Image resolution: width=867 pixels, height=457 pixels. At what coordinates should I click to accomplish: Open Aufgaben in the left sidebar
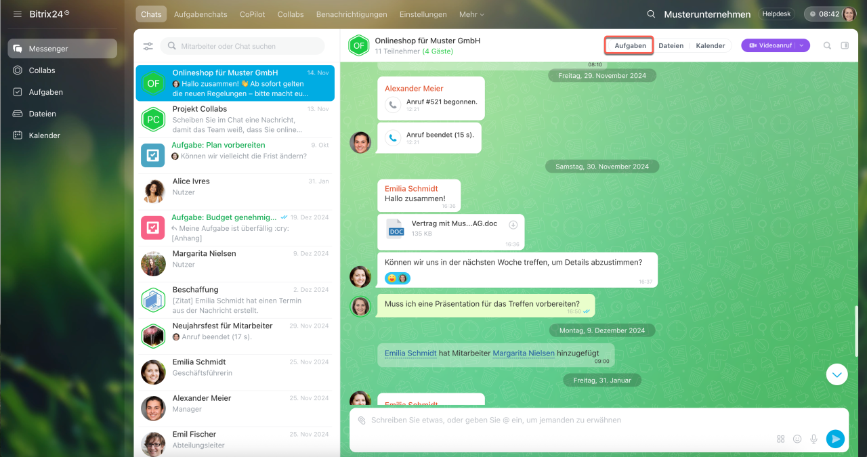(x=46, y=92)
